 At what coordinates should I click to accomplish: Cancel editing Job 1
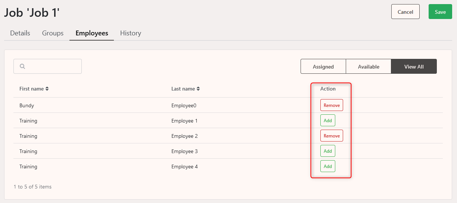click(x=405, y=12)
